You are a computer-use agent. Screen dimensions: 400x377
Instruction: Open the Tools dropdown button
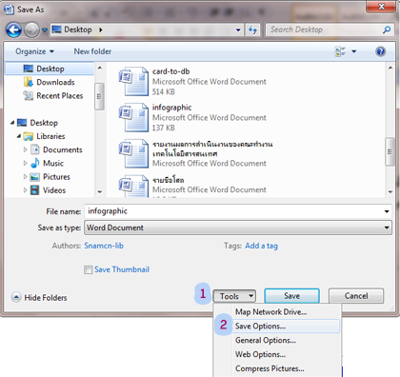(x=234, y=296)
